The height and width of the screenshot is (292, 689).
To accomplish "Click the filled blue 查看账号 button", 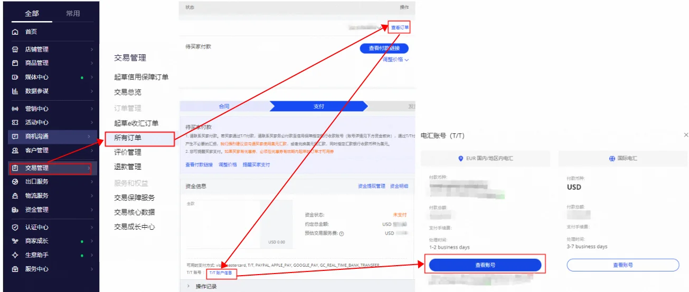I will pyautogui.click(x=485, y=265).
